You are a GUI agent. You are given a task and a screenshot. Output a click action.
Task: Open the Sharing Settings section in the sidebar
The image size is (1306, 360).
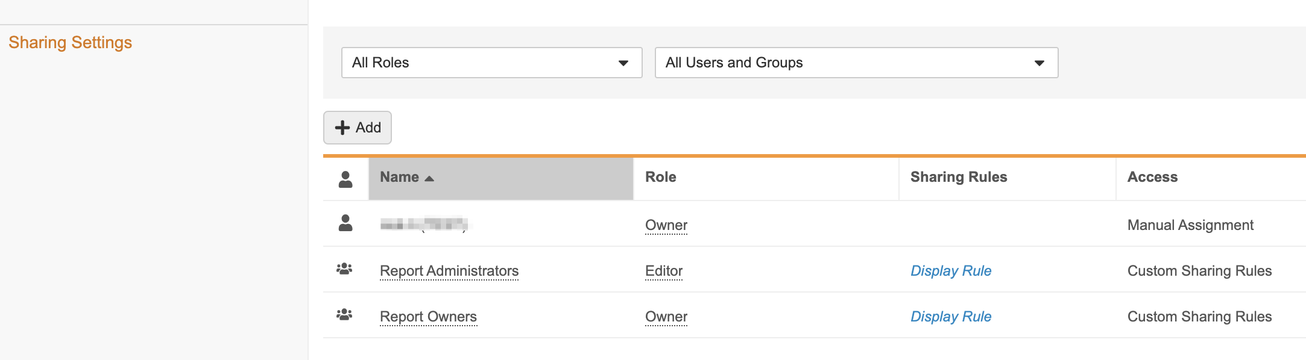pyautogui.click(x=70, y=43)
